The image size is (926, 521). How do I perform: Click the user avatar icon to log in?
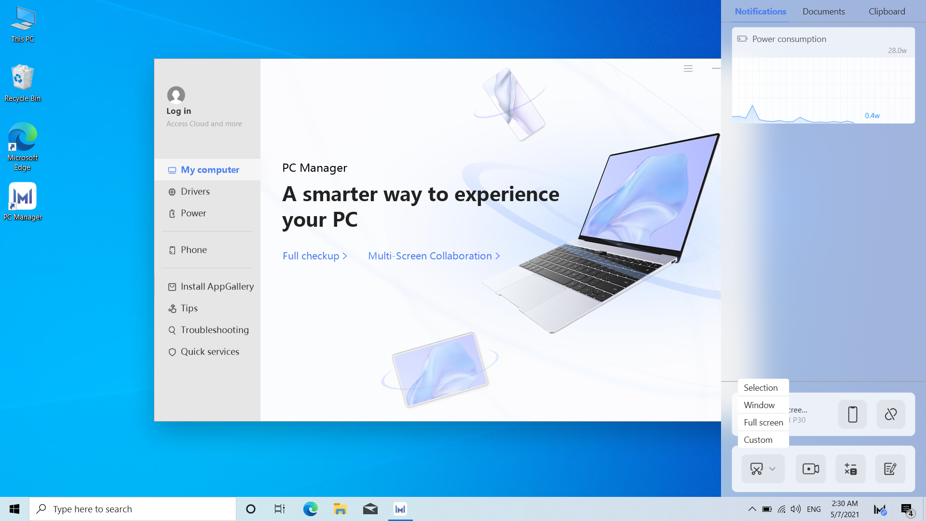[x=176, y=95]
